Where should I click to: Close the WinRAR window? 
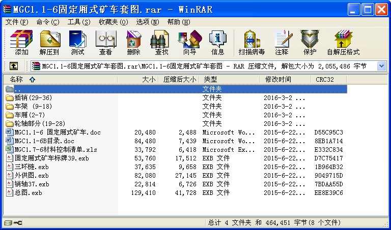[x=381, y=10]
